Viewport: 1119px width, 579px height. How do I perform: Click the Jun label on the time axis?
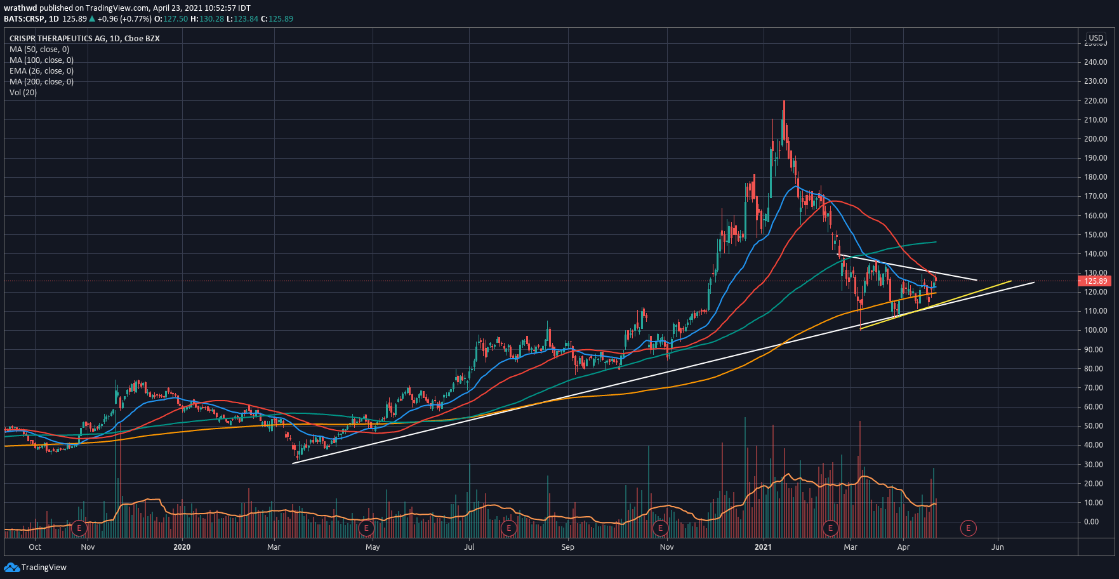998,547
